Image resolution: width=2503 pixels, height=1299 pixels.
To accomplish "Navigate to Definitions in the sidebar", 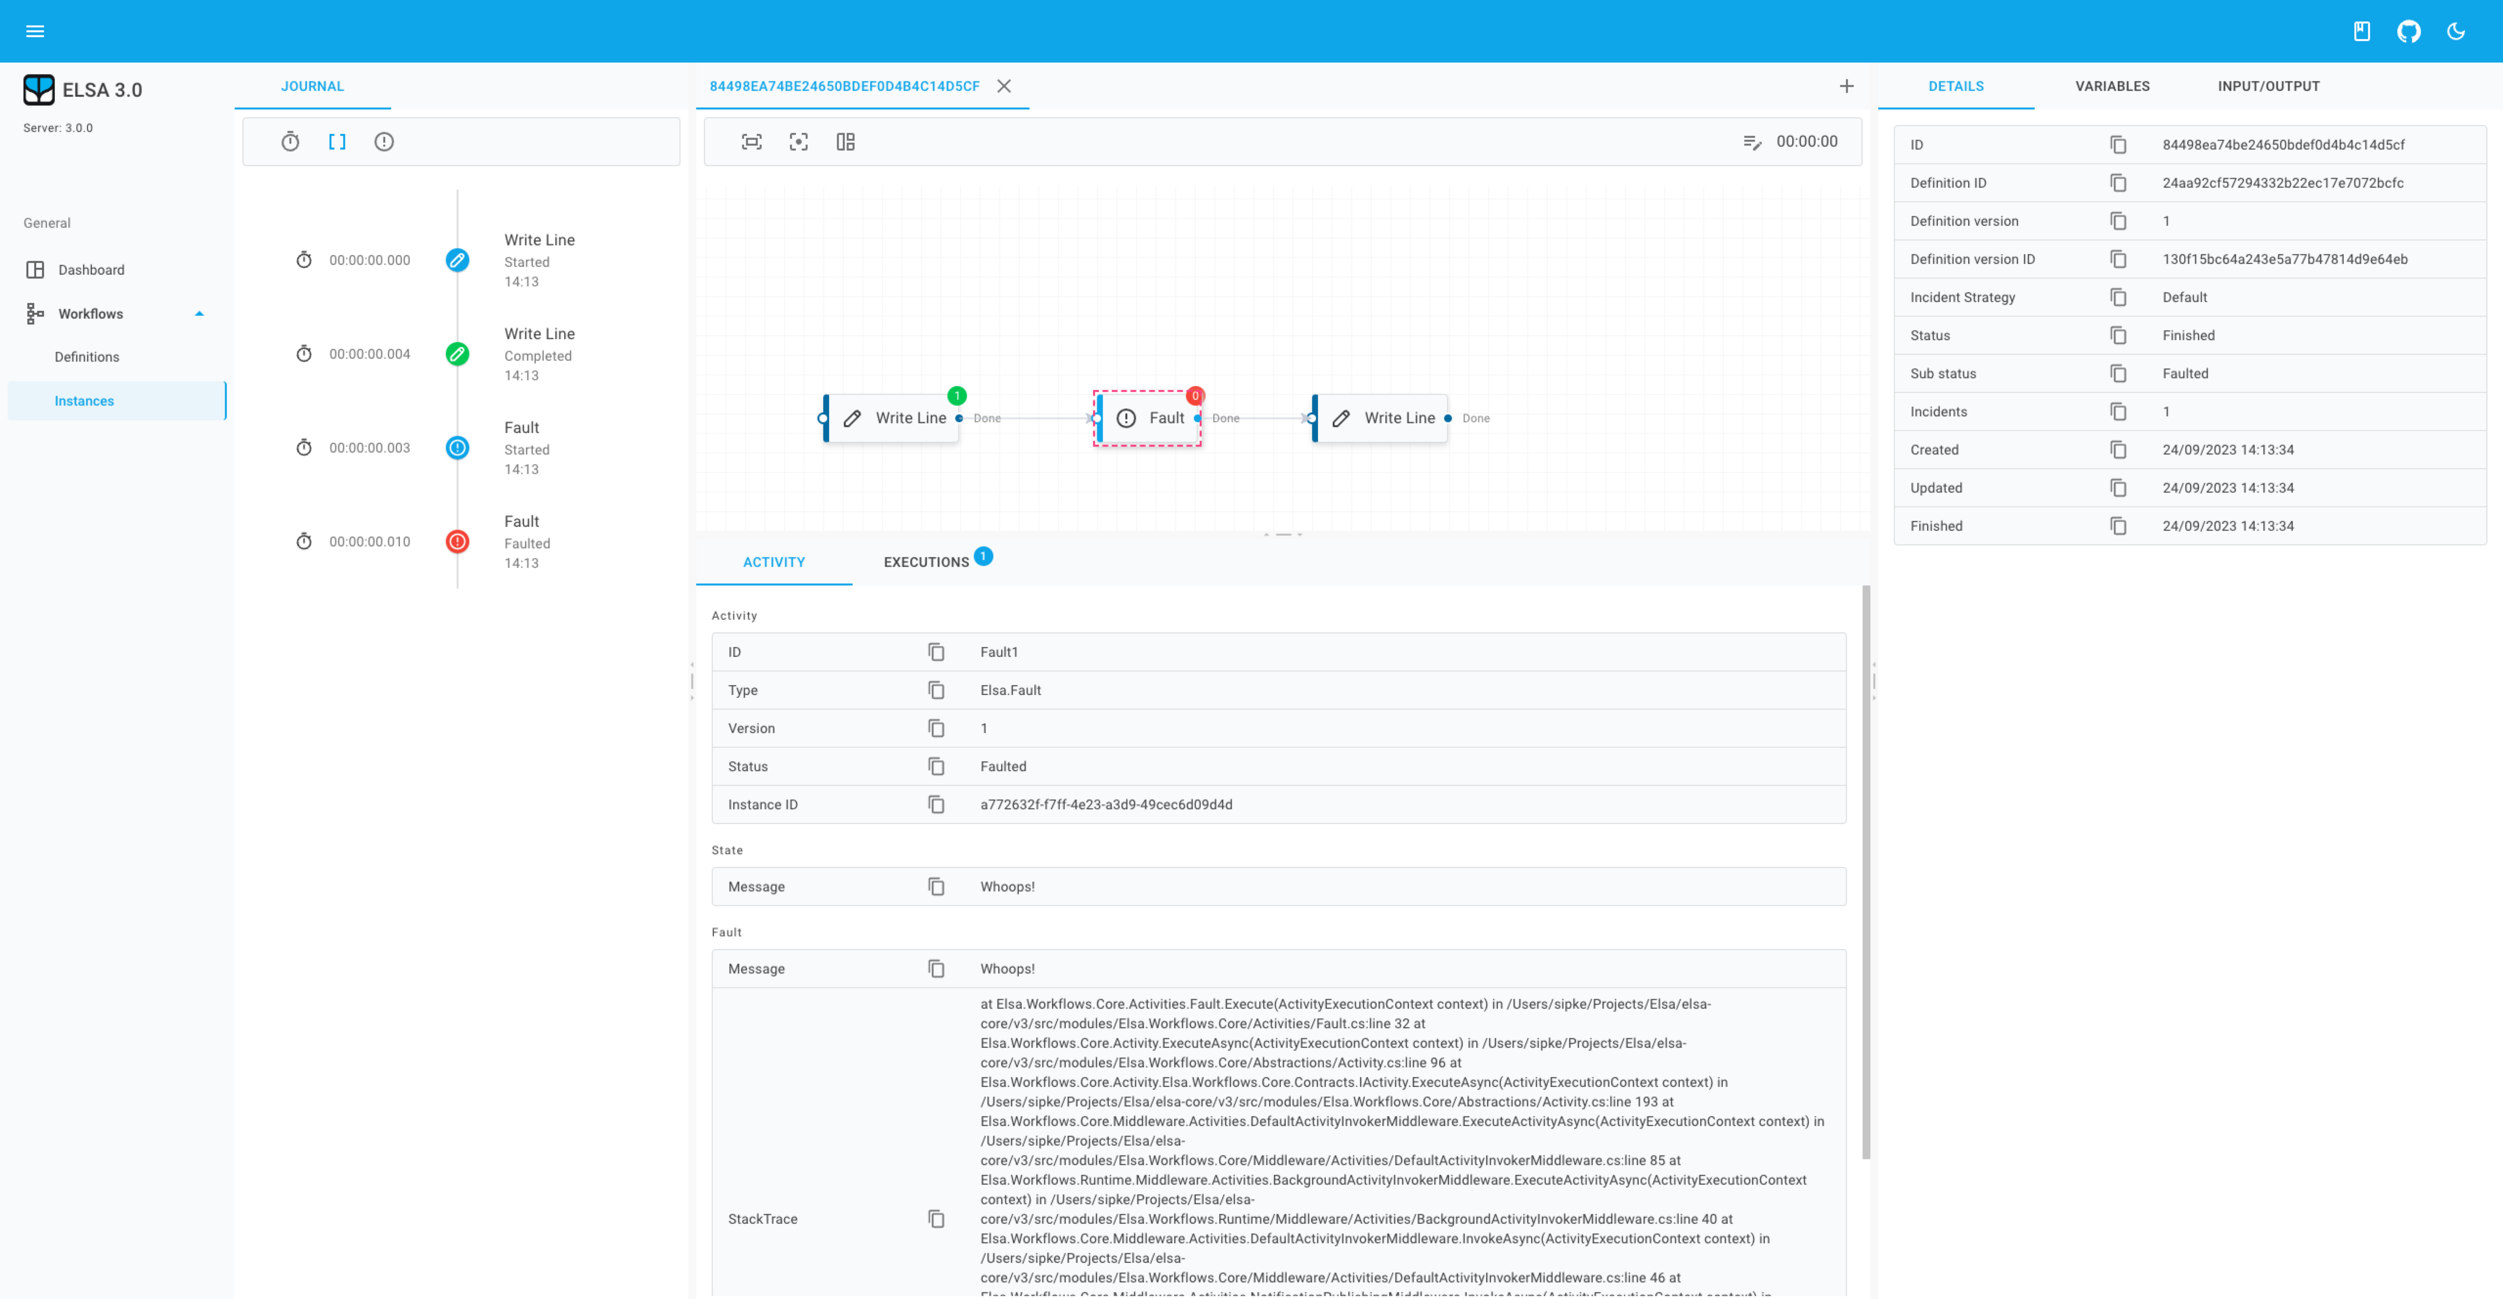I will tap(86, 357).
